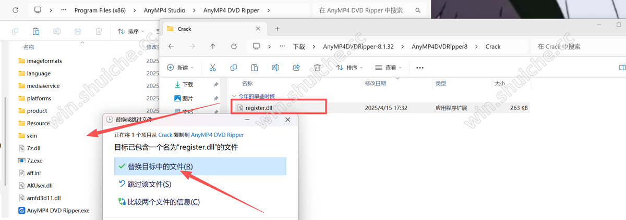
Task: Select the register.dll file
Action: tap(260, 108)
